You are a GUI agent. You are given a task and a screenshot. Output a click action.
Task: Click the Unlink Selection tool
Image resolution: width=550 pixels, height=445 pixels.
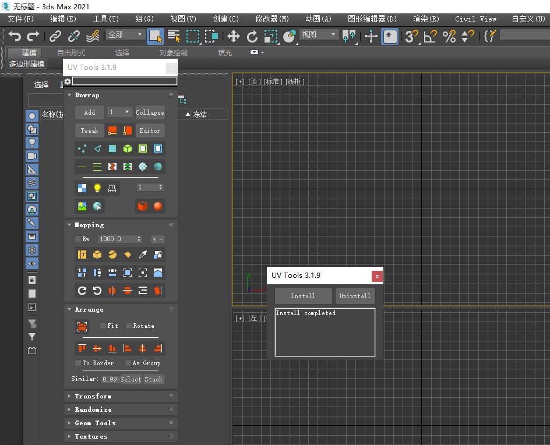[73, 36]
